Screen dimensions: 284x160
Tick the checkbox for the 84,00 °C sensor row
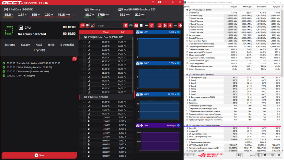point(85,42)
